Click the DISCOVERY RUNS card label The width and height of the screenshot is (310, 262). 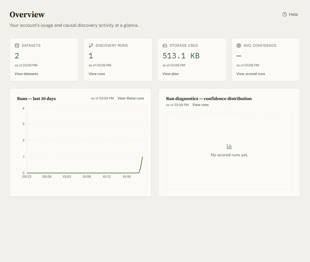point(112,46)
